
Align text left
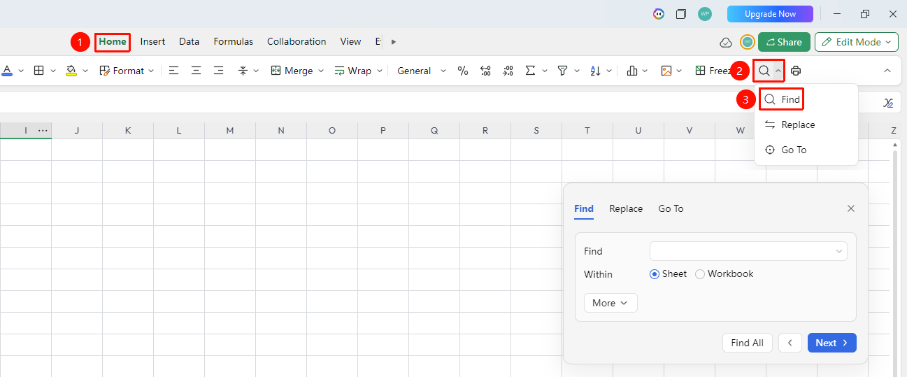tap(173, 71)
